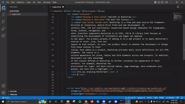Click CRLF end of line setting

coord(156,98)
